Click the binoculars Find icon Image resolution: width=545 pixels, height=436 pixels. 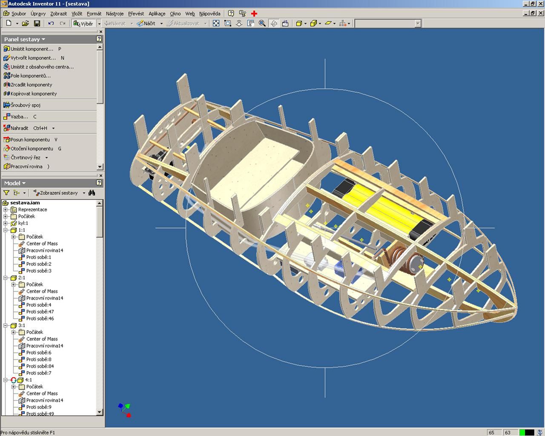pos(92,193)
